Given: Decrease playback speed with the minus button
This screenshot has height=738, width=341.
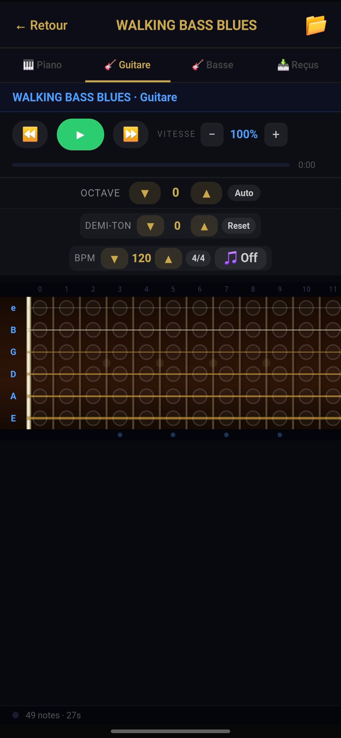Looking at the screenshot, I should point(212,134).
